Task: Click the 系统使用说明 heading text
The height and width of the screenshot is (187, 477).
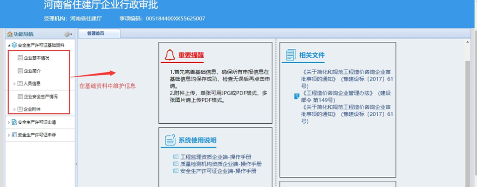Action: point(198,140)
